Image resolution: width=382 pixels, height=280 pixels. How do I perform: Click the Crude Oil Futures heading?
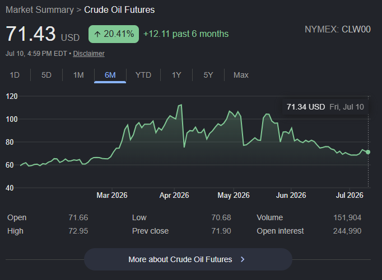[119, 10]
